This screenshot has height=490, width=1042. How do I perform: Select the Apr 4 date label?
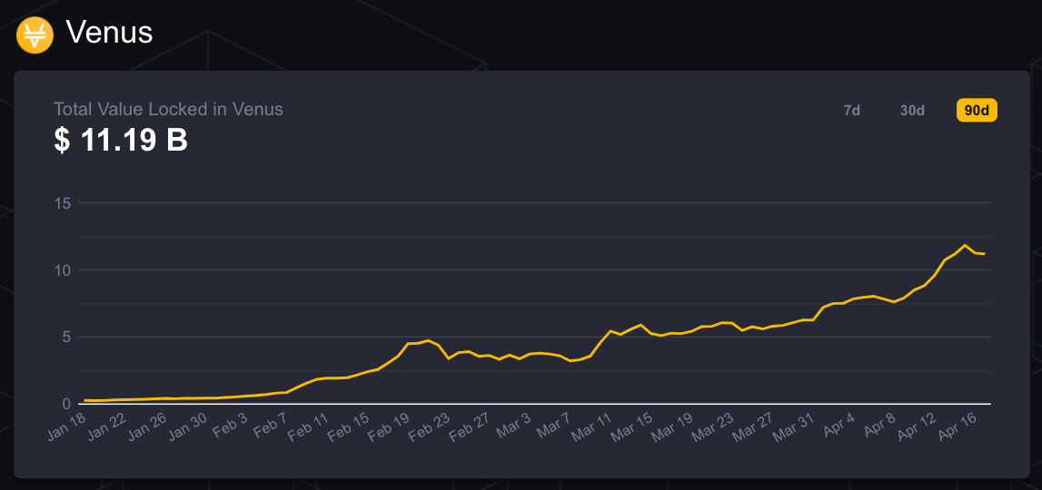point(839,423)
